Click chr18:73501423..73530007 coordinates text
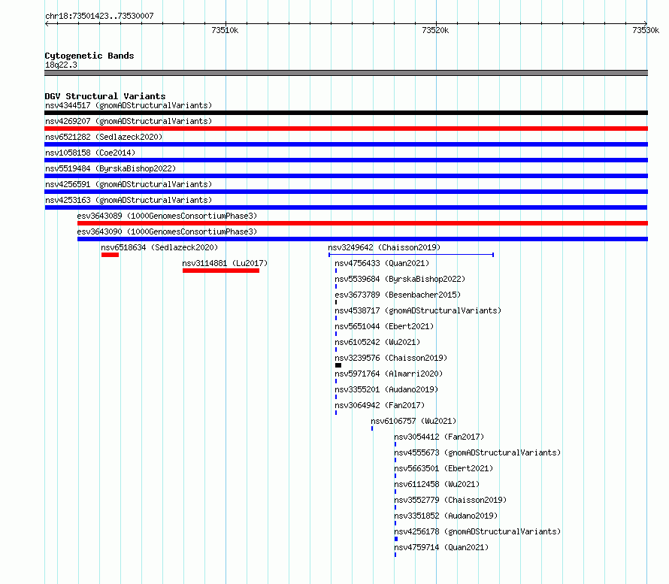This screenshot has height=584, width=669. pyautogui.click(x=99, y=16)
